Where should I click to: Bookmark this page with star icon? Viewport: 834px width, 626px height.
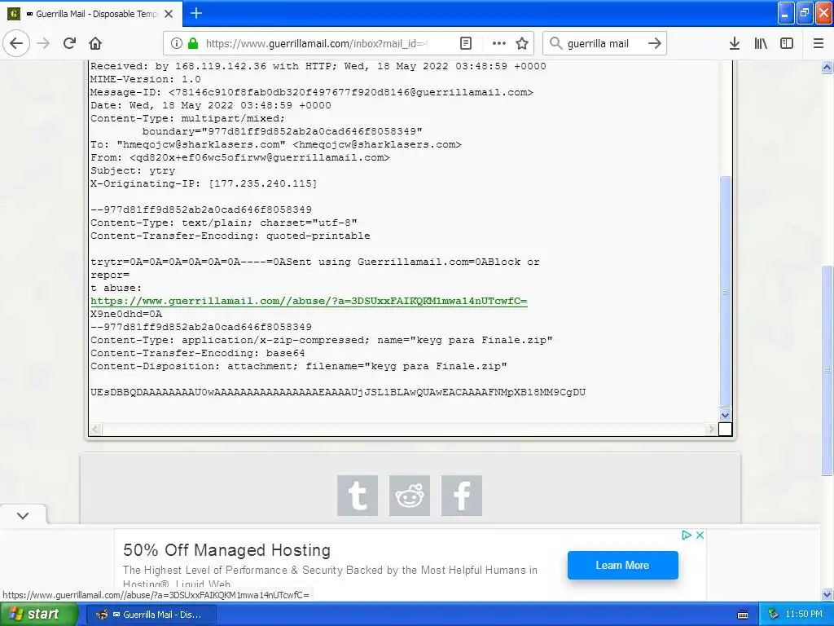tap(522, 44)
